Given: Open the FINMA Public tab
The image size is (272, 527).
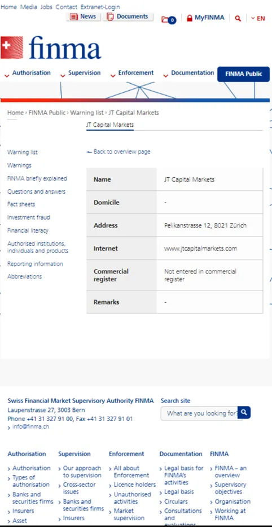Looking at the screenshot, I should point(244,74).
